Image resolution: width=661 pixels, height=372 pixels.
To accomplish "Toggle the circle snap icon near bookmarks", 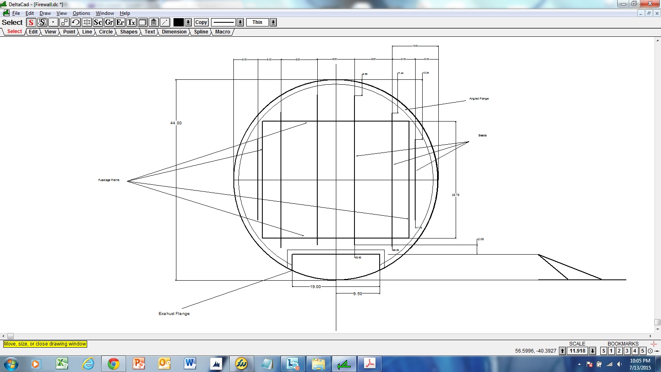I will (x=650, y=351).
